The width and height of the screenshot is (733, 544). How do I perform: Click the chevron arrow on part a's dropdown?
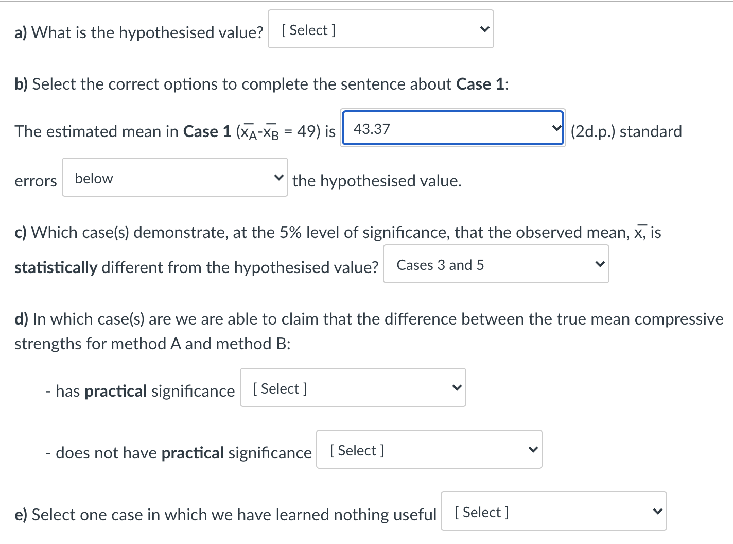click(483, 29)
